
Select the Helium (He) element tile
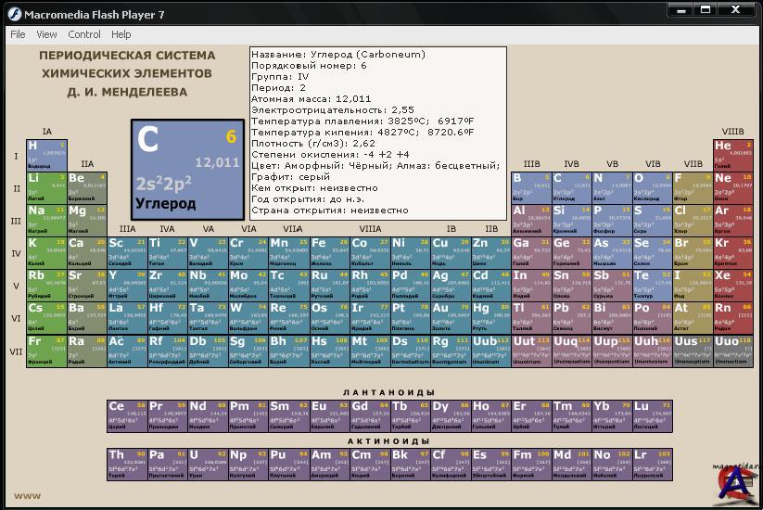pos(732,154)
